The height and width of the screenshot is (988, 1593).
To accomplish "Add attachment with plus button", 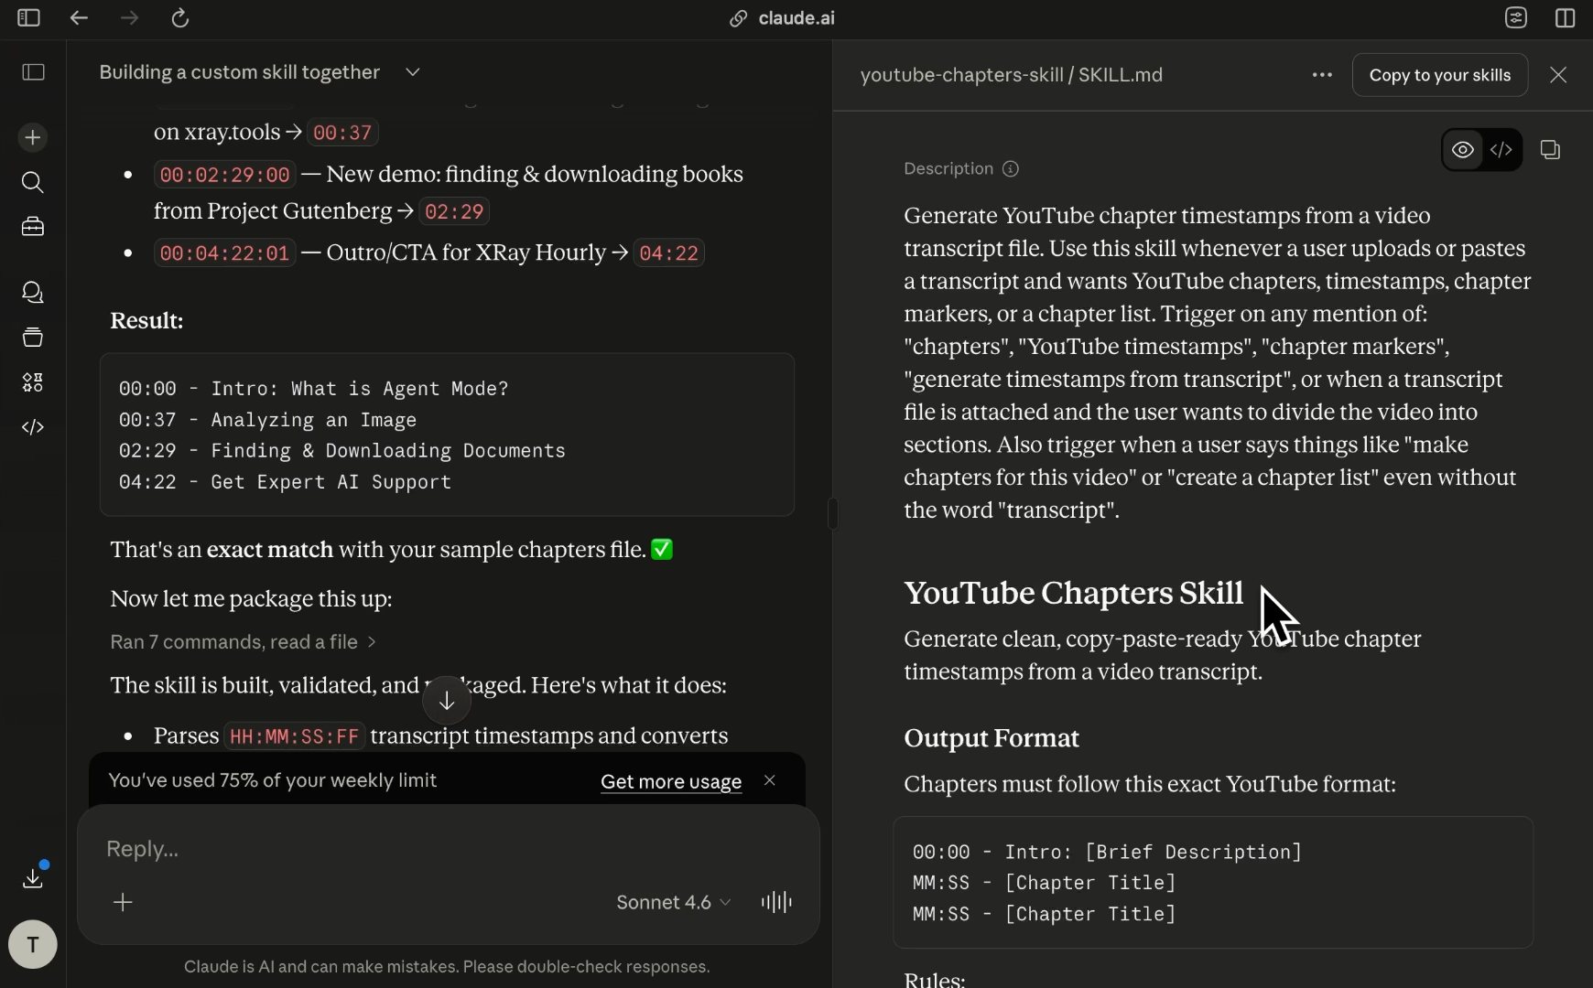I will point(123,903).
